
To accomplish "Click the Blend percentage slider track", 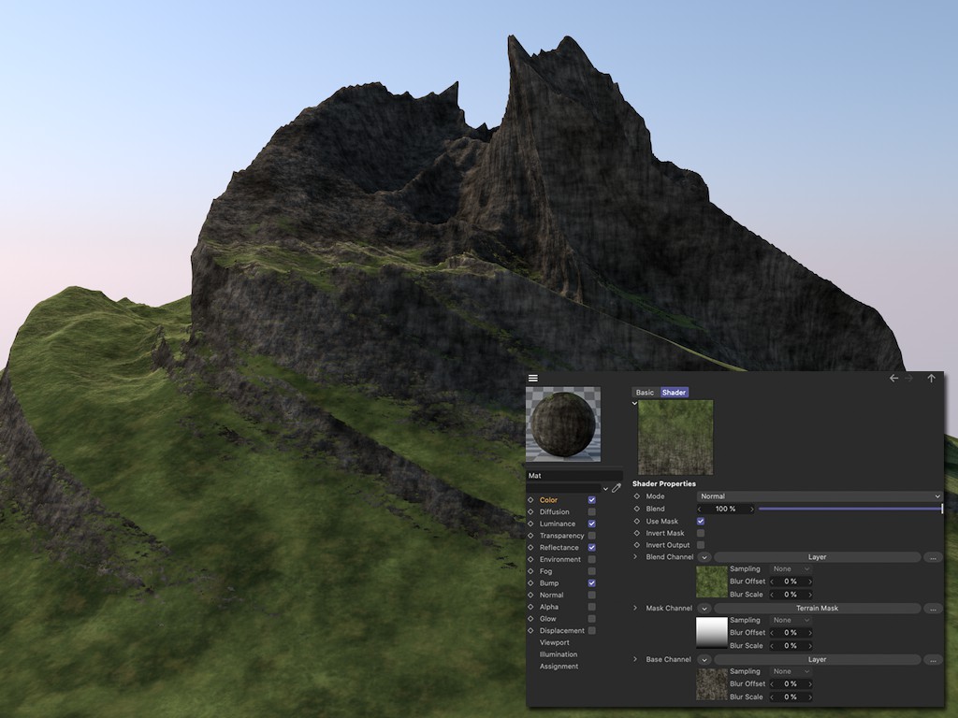I will click(848, 509).
